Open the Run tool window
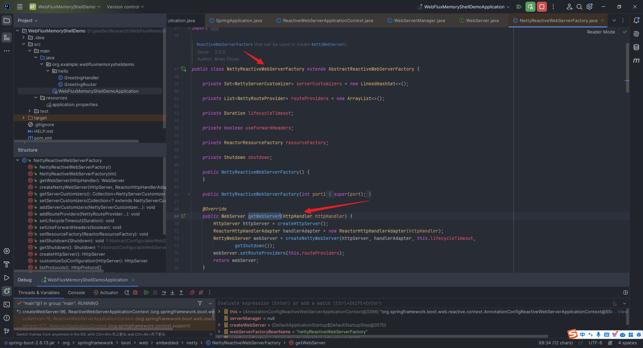Image resolution: width=643 pixels, height=348 pixels. [7, 278]
